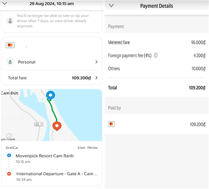Screen dimensions: 209x189
Task: Click the Others fee label
Action: click(114, 69)
